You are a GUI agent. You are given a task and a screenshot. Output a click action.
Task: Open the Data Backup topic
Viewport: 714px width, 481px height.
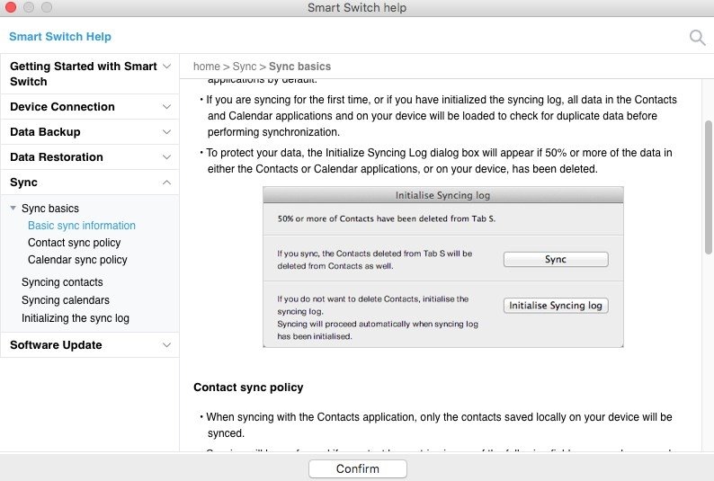point(45,132)
